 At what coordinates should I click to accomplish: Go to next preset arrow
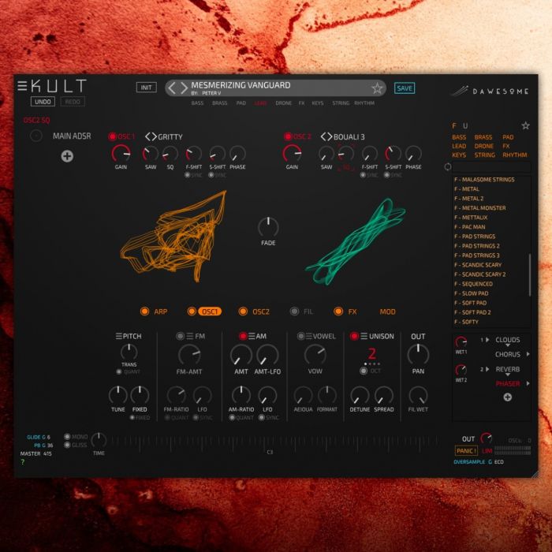point(184,88)
